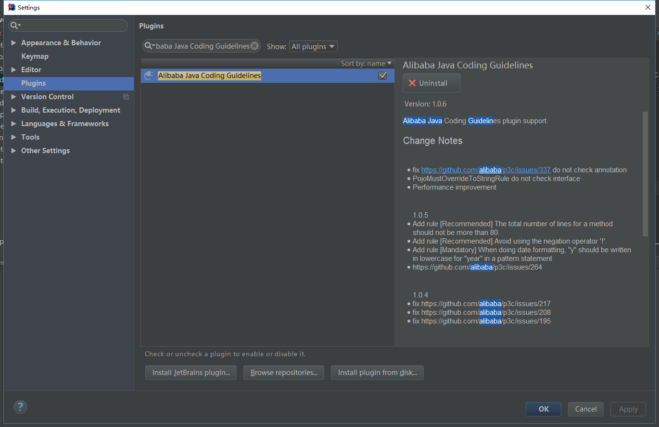Expand the Tools tree arrow
The height and width of the screenshot is (427, 659).
tap(13, 137)
